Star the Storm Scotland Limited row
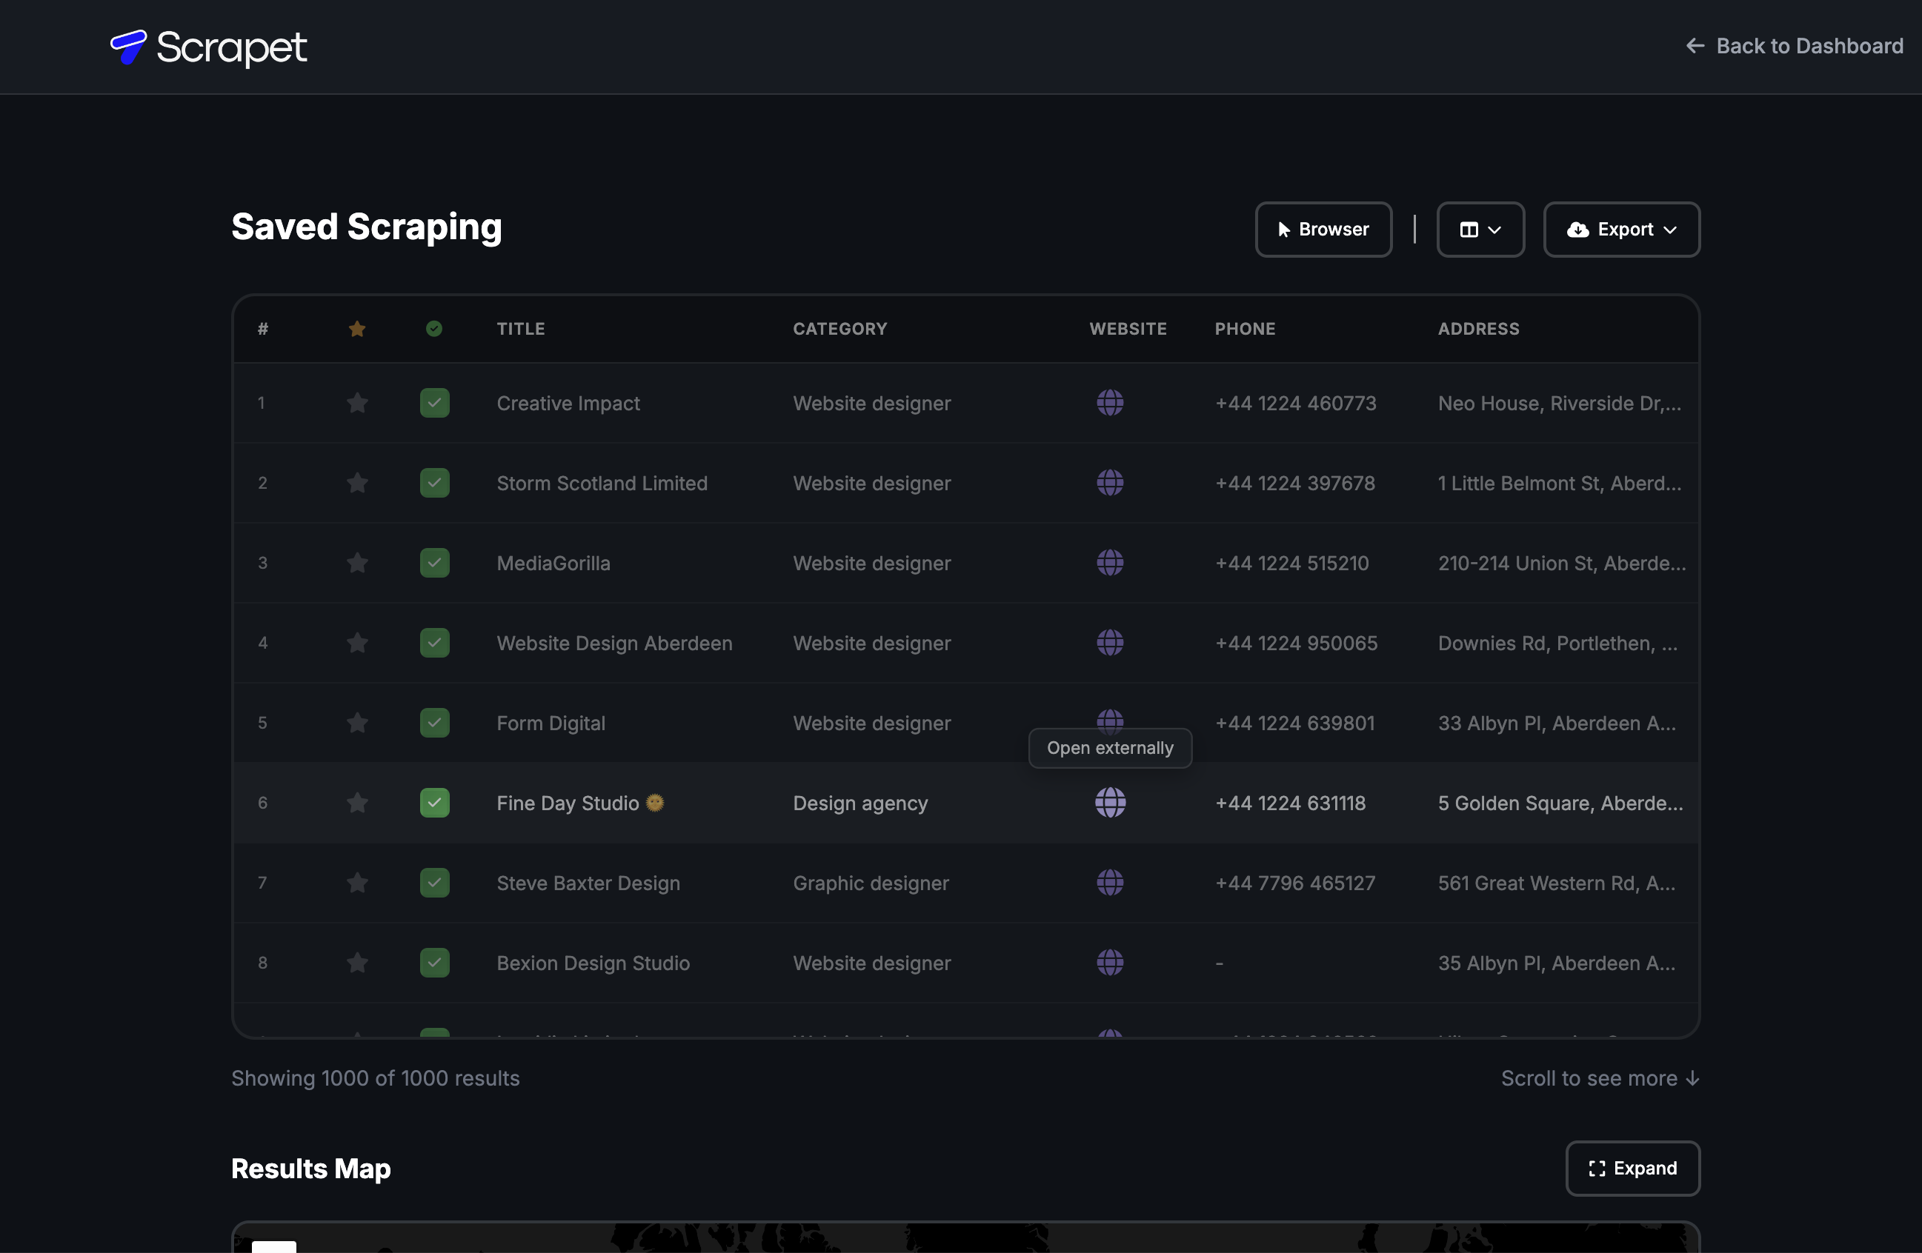1922x1253 pixels. [x=357, y=482]
